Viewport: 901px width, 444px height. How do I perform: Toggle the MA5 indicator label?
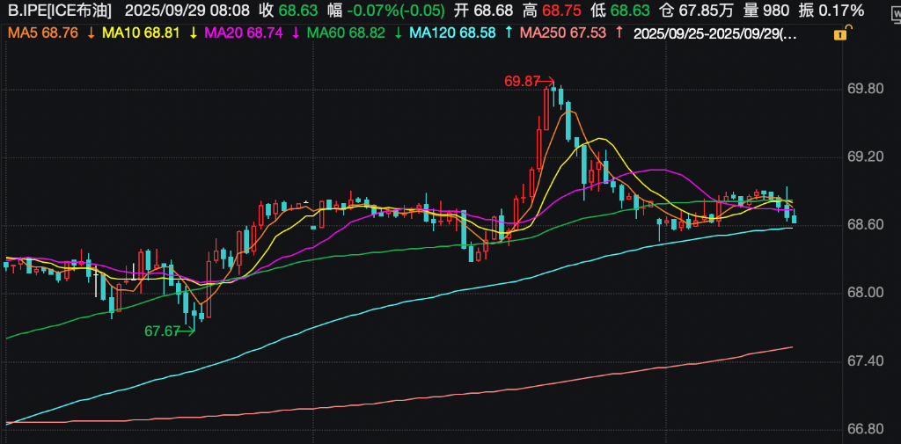(43, 33)
